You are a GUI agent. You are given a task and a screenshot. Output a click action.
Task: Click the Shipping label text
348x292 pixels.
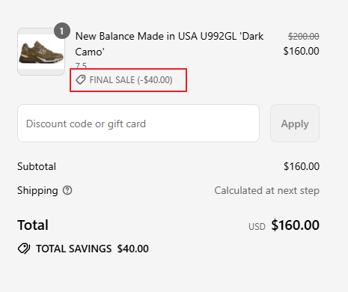click(37, 191)
